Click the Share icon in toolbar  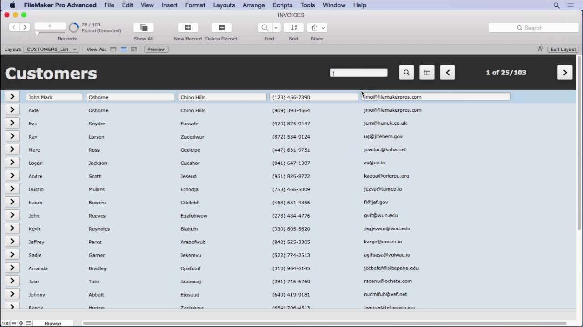tap(314, 28)
